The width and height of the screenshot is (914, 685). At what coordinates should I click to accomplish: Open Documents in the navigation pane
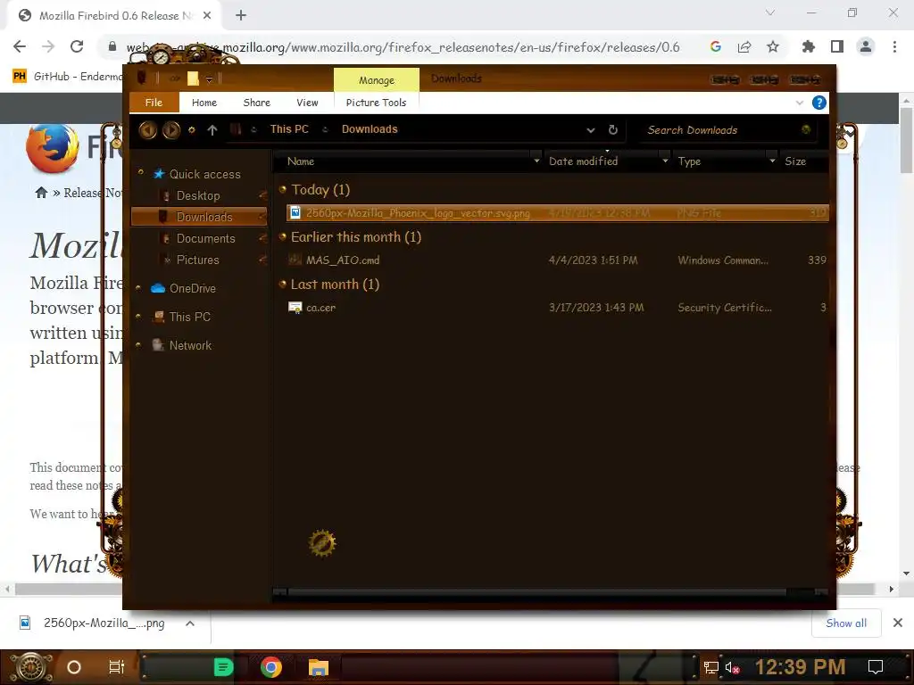(x=206, y=239)
